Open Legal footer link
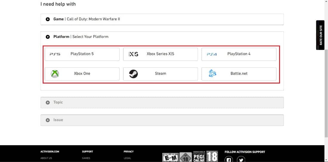The height and width of the screenshot is (162, 328). [x=127, y=158]
